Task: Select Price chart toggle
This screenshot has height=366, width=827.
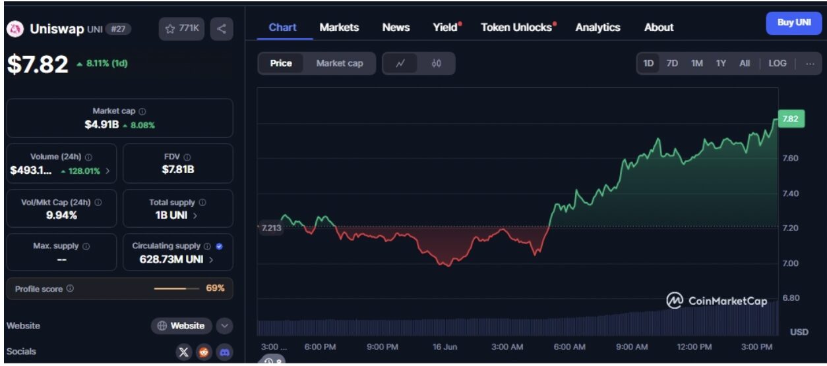Action: coord(281,63)
